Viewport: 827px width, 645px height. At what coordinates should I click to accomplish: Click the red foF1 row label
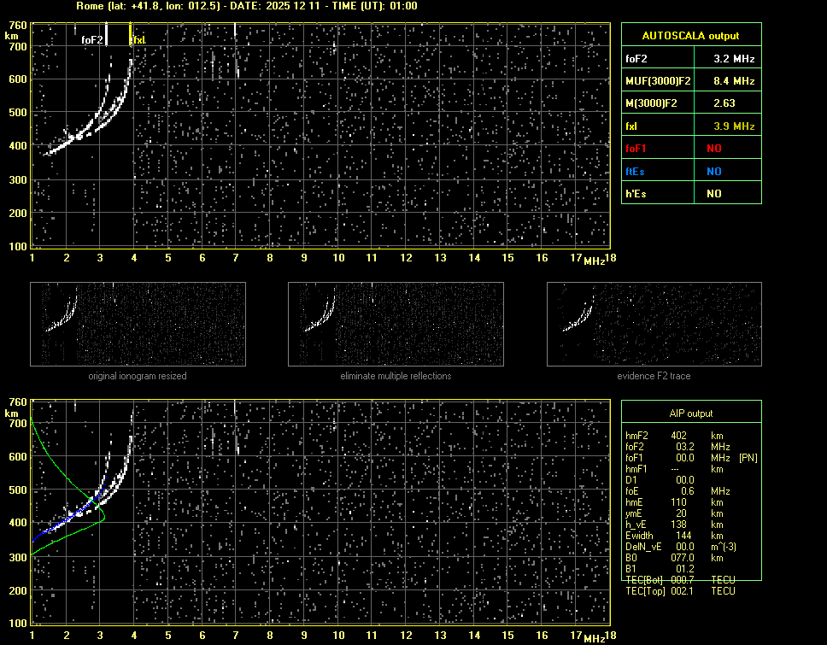tap(638, 149)
